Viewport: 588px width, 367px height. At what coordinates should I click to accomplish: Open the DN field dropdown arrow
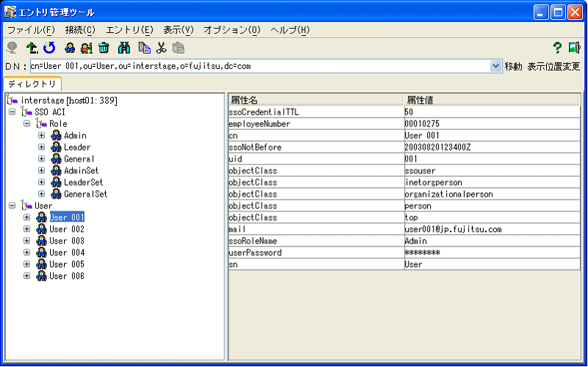click(495, 66)
